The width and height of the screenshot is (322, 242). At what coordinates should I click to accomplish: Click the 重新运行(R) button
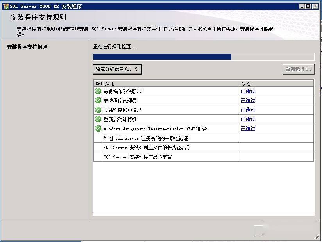298,69
